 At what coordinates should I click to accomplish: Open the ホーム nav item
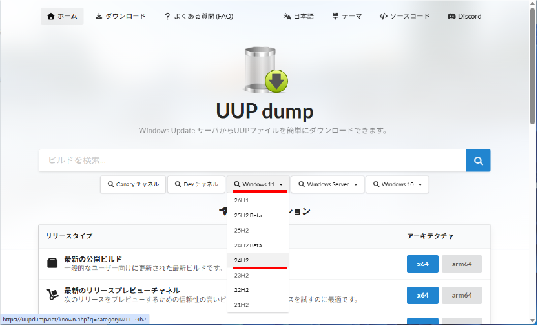tap(62, 17)
